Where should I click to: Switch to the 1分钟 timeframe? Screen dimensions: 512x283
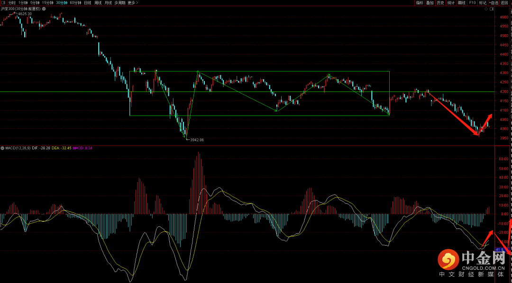click(23, 3)
